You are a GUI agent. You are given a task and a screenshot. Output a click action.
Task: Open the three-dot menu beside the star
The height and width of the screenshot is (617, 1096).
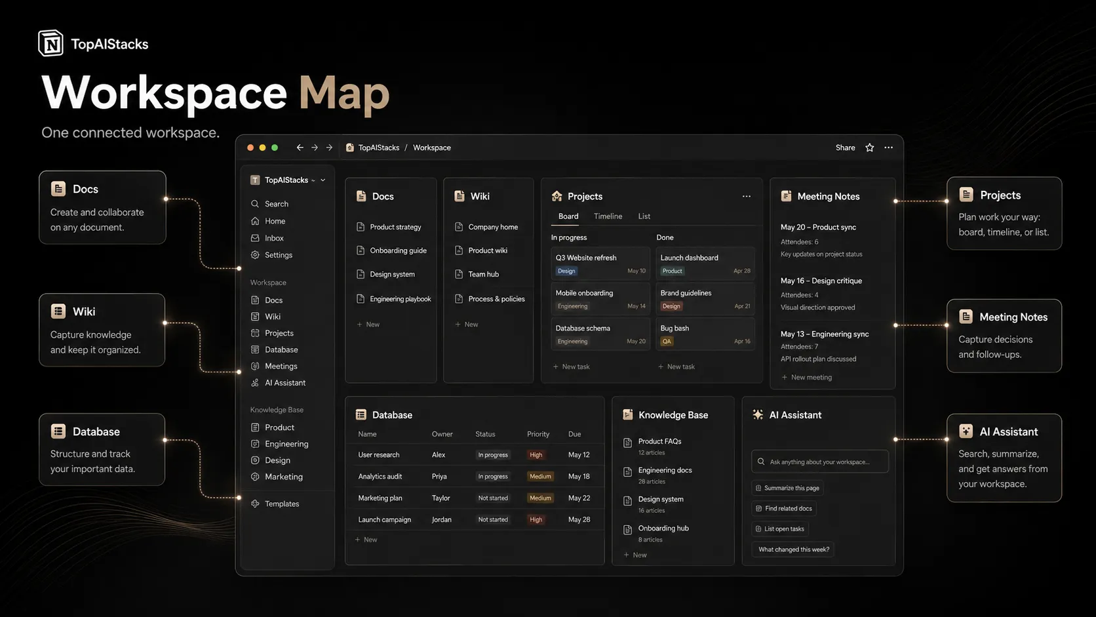point(888,148)
